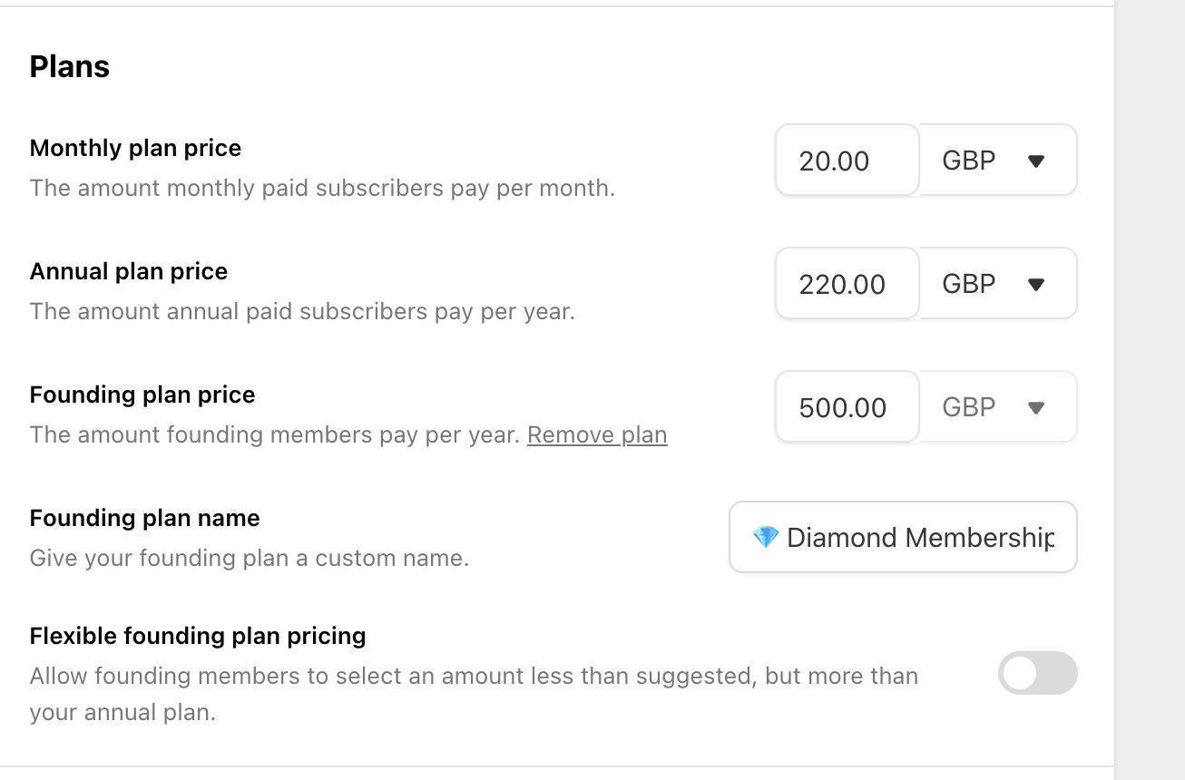The image size is (1185, 780).
Task: Click the Flexible founding plan pricing label
Action: click(x=198, y=637)
